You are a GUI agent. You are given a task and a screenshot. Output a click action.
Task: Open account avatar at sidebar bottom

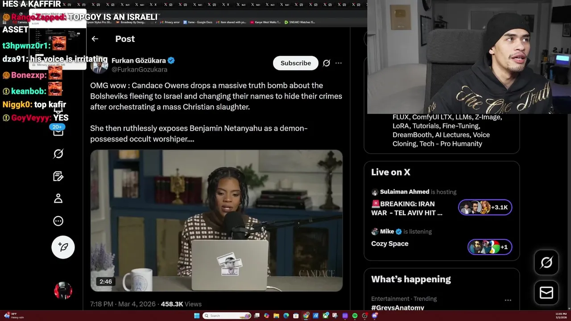pyautogui.click(x=63, y=291)
